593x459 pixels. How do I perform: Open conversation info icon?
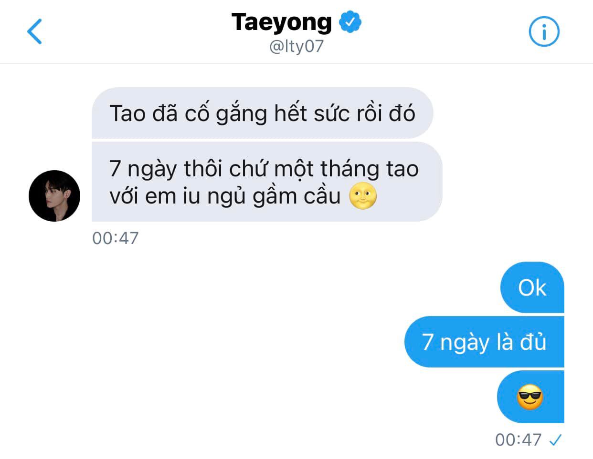[x=544, y=31]
